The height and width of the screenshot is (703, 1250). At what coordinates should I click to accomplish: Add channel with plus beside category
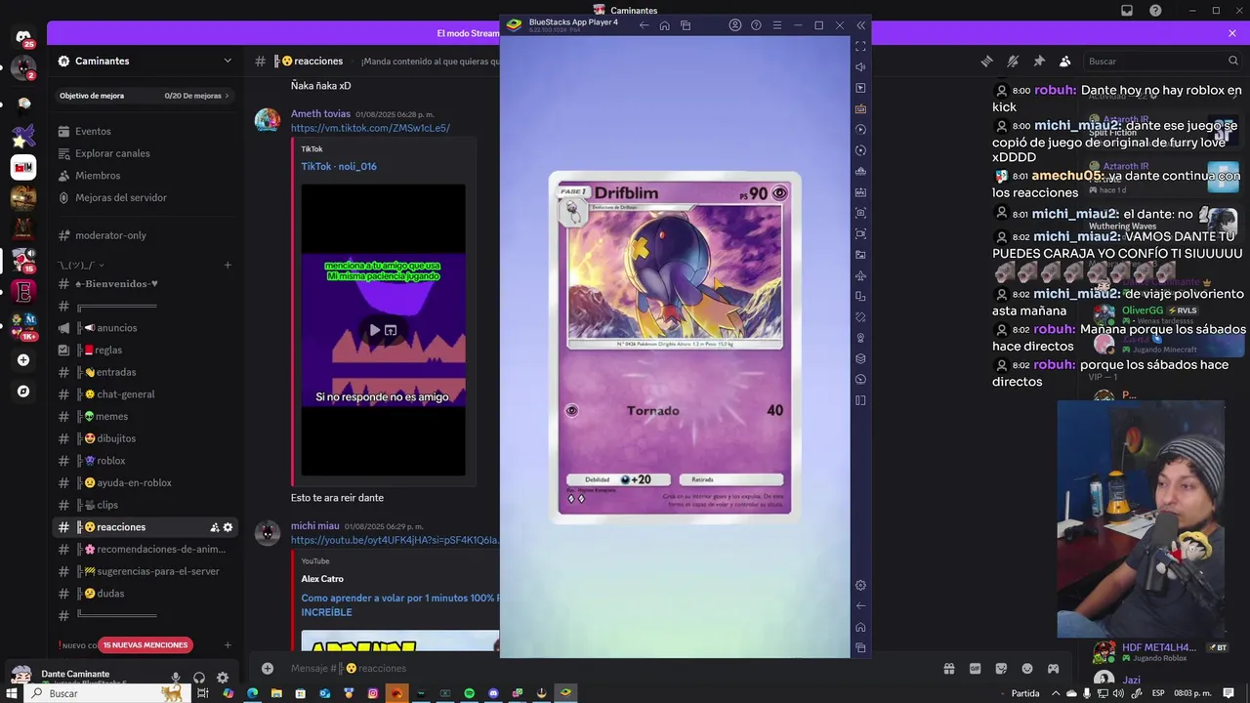pyautogui.click(x=228, y=265)
